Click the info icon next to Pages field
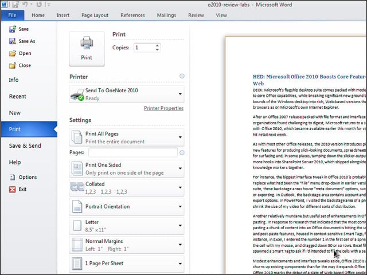Screen dimensions: 367x275 [182, 153]
